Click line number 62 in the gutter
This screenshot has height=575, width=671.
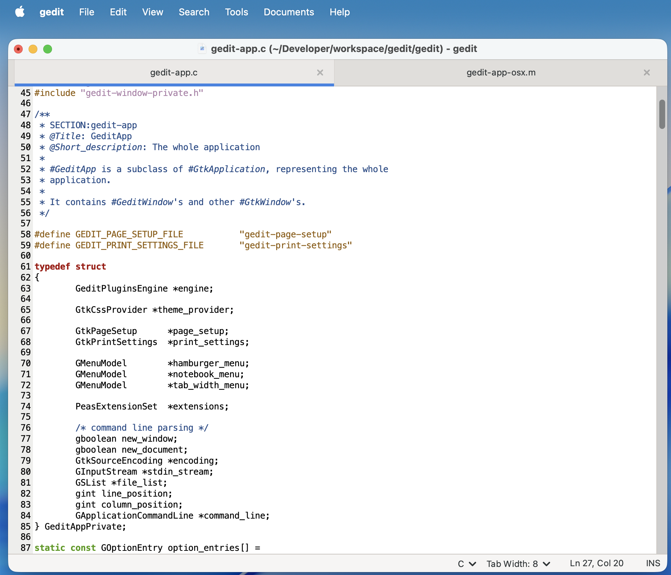(x=26, y=278)
